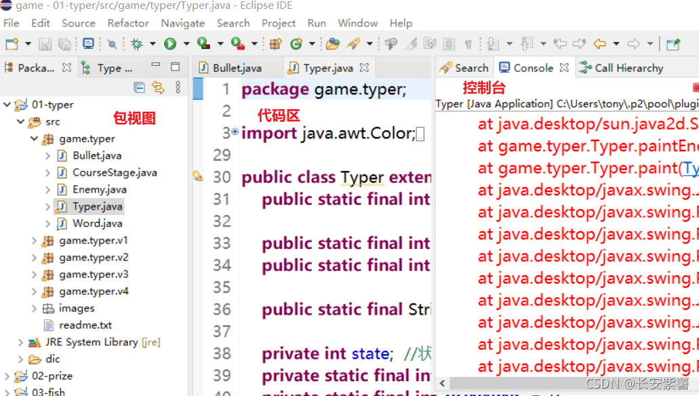699x396 pixels.
Task: Open the Run dropdown arrow
Action: [186, 43]
